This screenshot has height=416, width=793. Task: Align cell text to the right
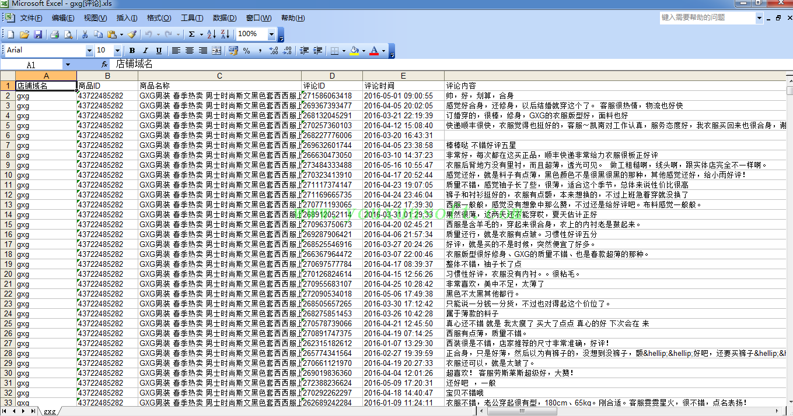pyautogui.click(x=203, y=51)
